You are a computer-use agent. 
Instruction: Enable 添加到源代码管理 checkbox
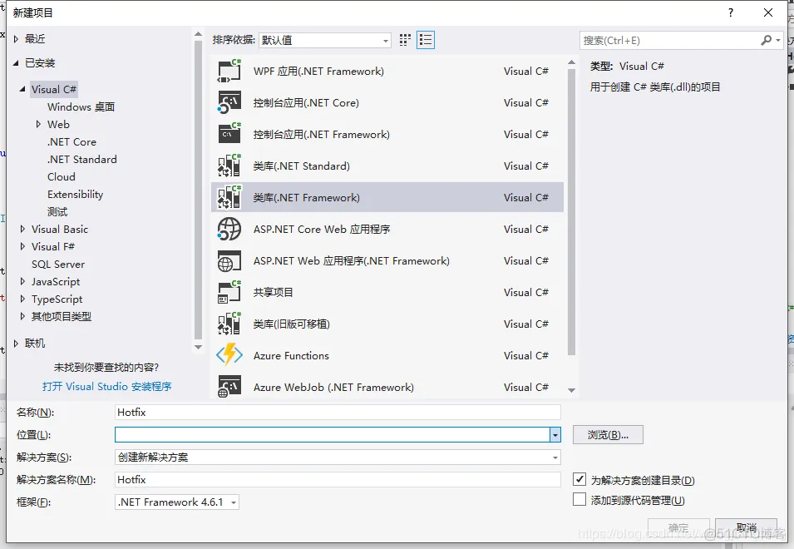pos(579,499)
